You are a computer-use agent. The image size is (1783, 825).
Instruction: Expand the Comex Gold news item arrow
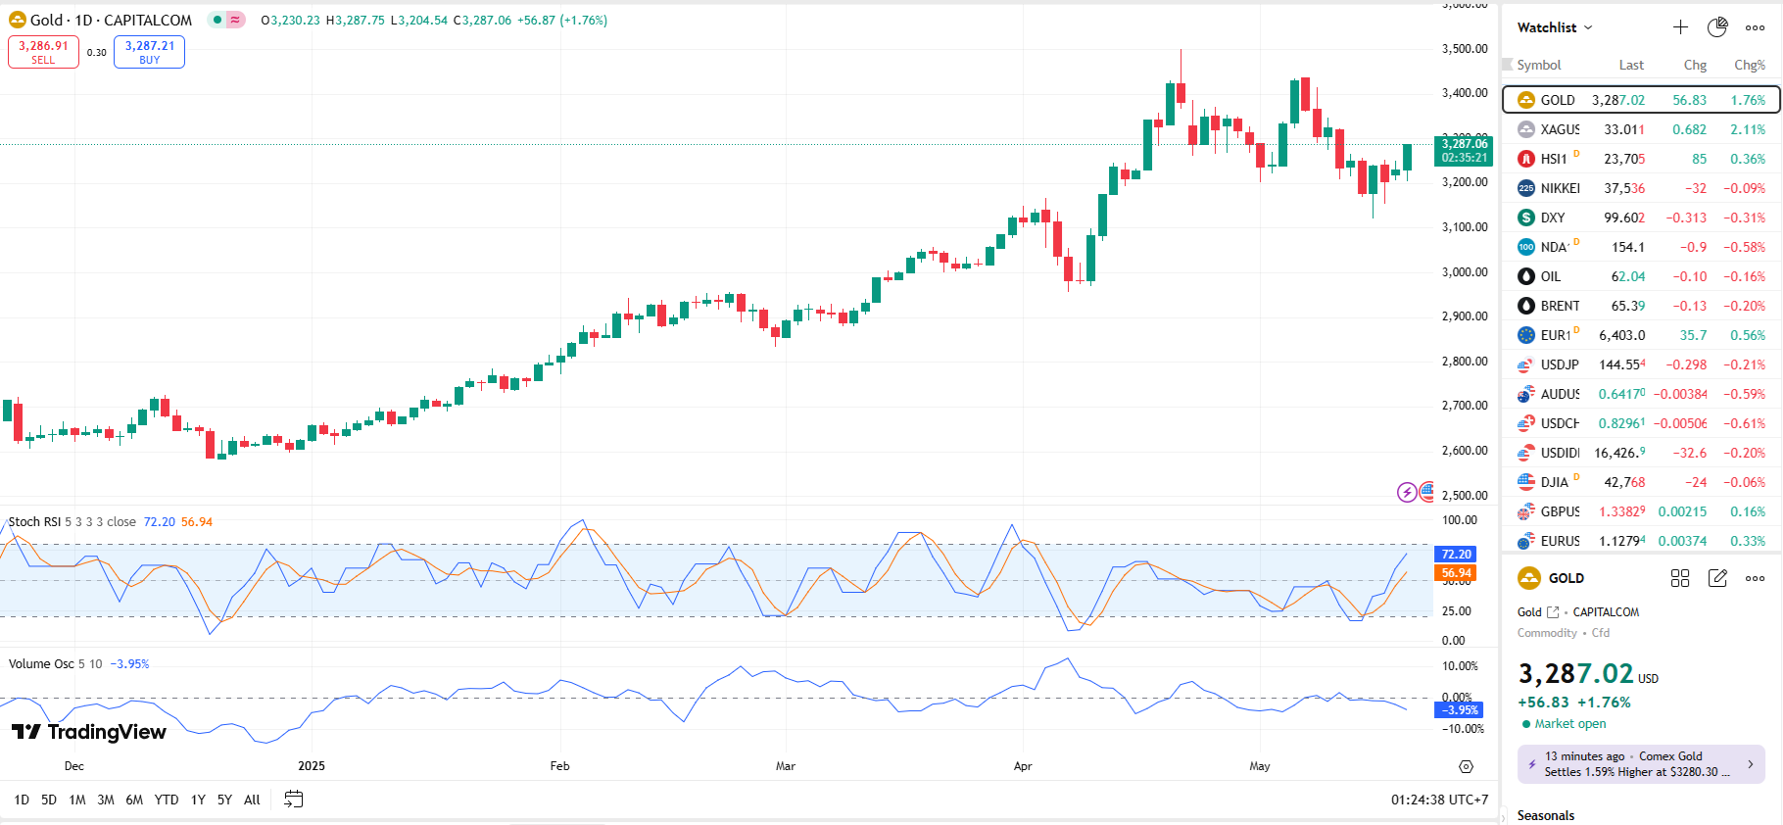click(1750, 764)
